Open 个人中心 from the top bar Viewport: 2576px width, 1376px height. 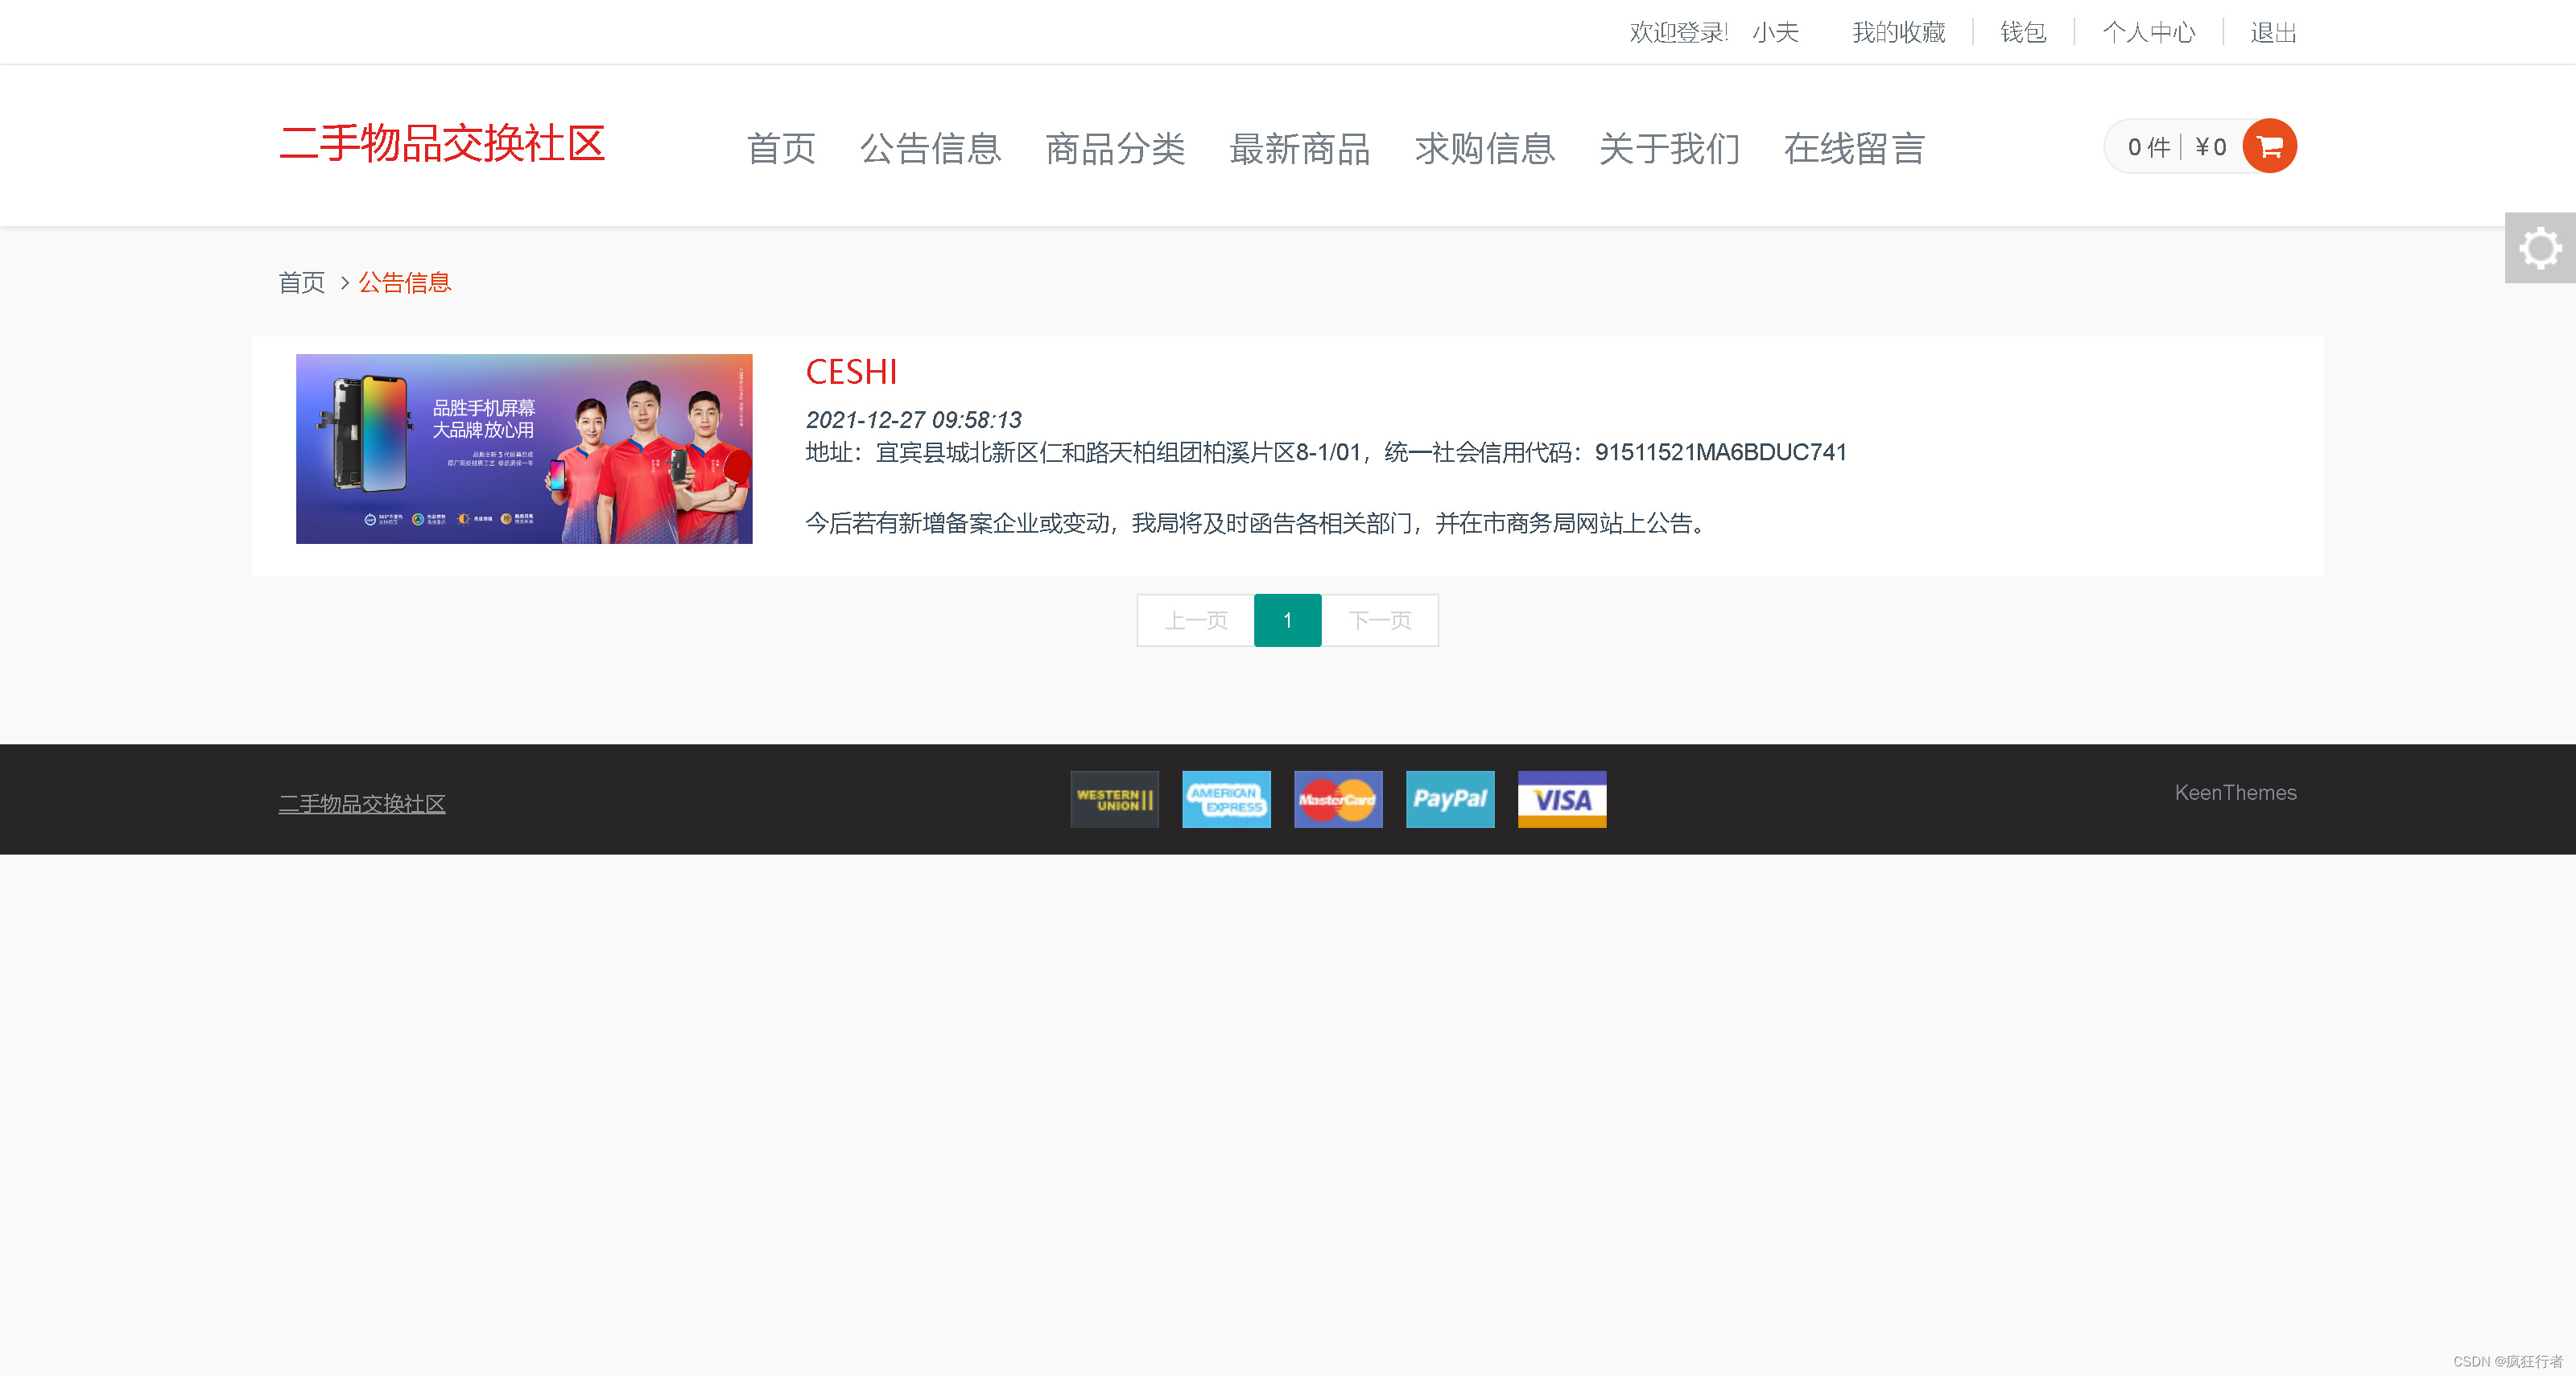click(x=2149, y=32)
